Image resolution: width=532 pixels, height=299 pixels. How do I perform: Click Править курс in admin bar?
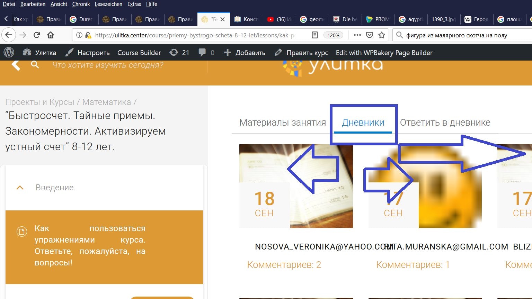click(302, 53)
